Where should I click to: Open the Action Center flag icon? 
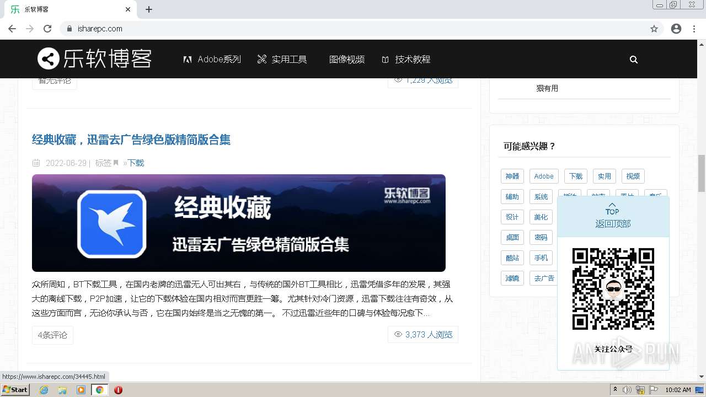[x=654, y=390]
